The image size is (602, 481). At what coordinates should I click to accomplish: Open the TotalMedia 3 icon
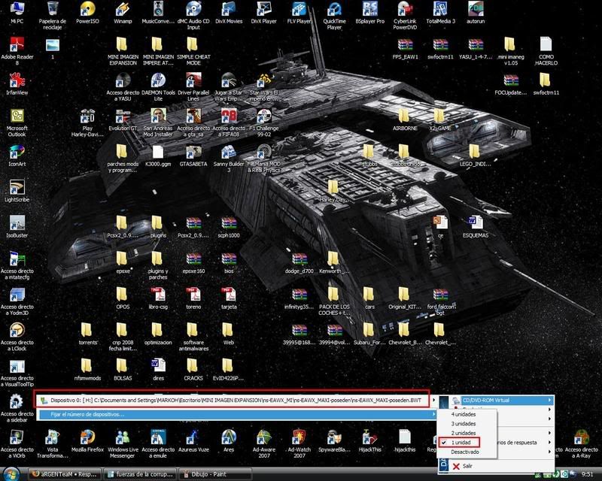[440, 12]
